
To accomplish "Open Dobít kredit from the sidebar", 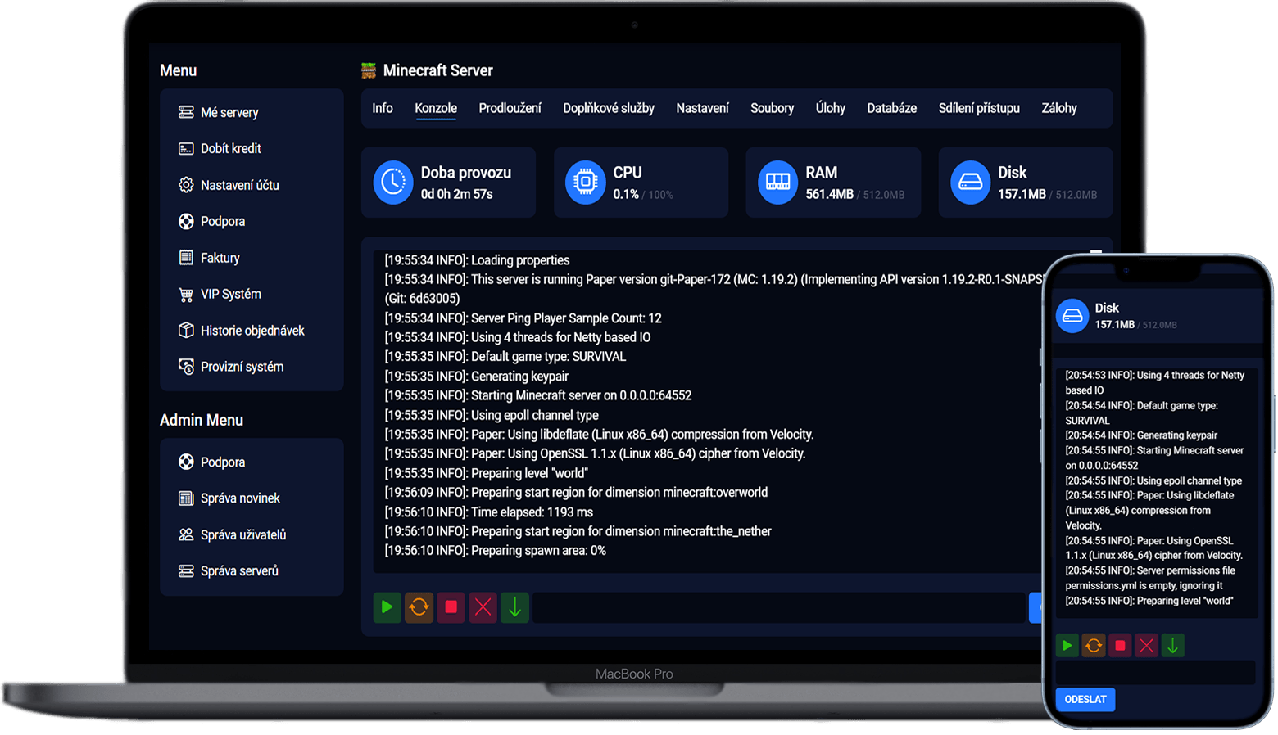I will (232, 148).
